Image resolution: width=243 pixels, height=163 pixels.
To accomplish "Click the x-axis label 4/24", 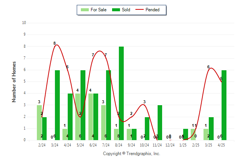I will click(x=67, y=145).
